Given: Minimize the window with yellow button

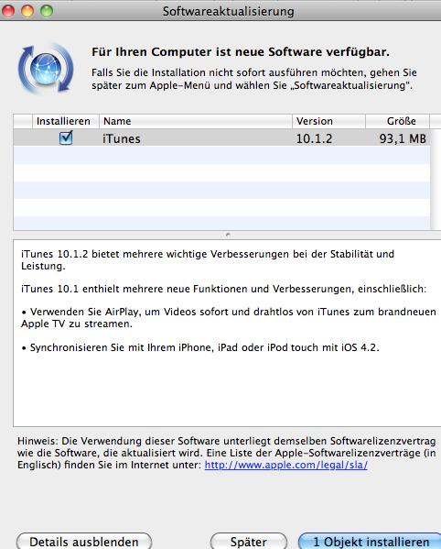Looking at the screenshot, I should 27,11.
